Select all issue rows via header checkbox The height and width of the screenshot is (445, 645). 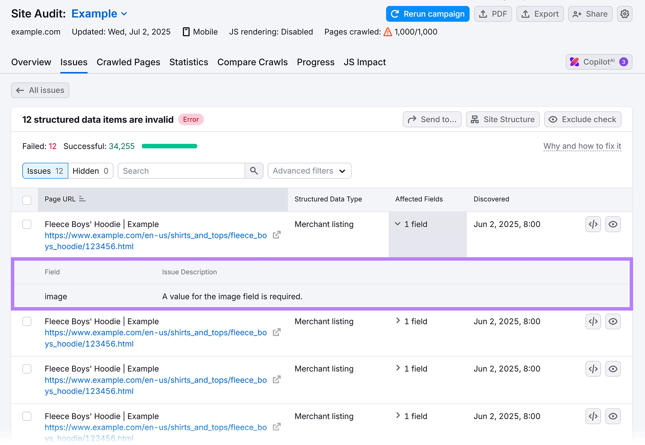(27, 200)
